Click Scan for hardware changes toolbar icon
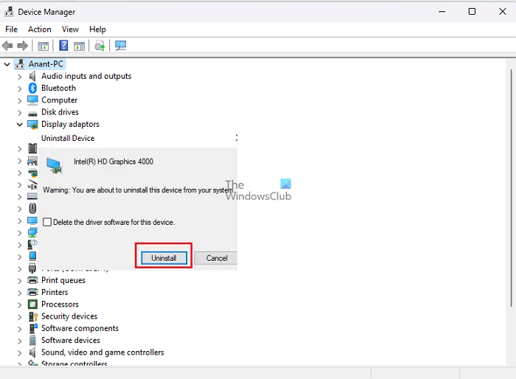The height and width of the screenshot is (379, 516). click(x=120, y=46)
